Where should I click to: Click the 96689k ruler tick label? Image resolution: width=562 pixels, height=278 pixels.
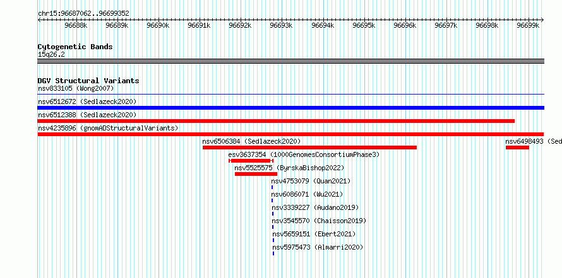(117, 25)
